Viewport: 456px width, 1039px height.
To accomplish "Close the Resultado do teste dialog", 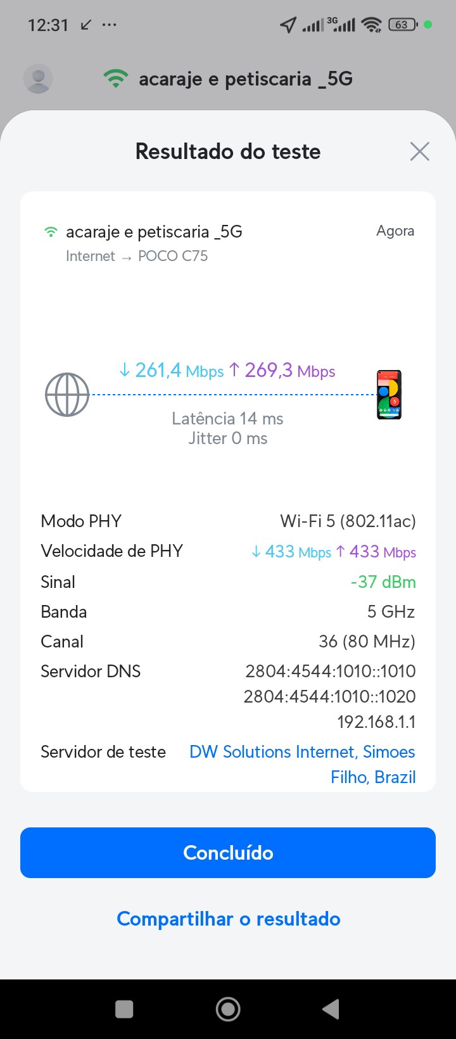I will point(419,151).
